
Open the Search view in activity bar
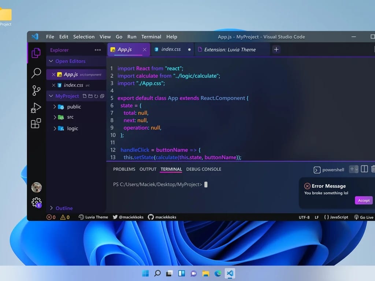[36, 73]
